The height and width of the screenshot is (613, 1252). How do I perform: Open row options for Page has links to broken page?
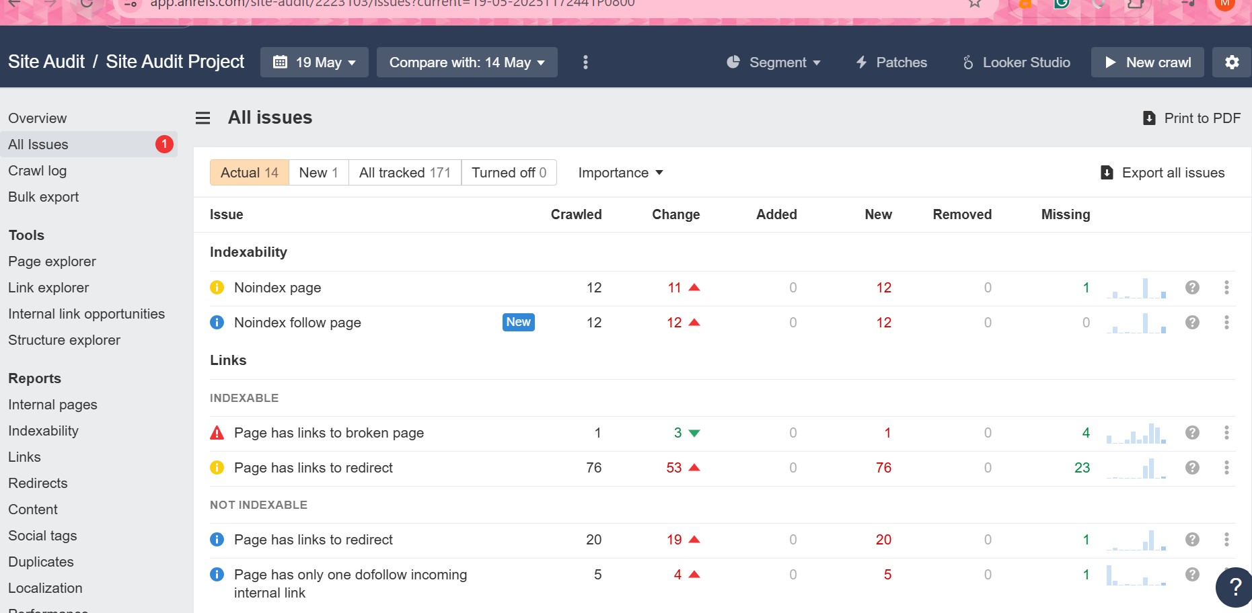[1226, 433]
